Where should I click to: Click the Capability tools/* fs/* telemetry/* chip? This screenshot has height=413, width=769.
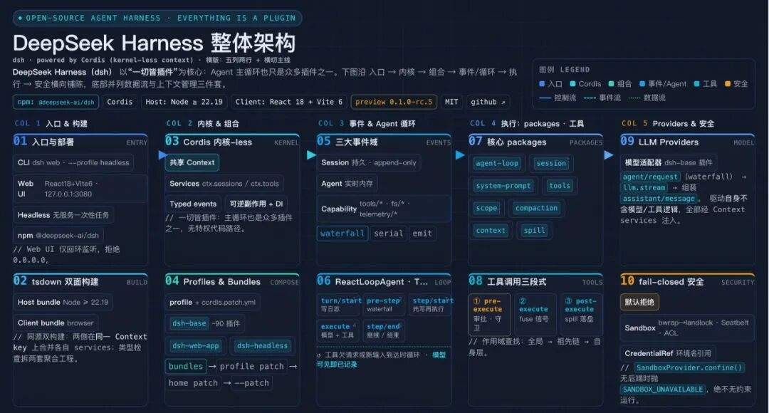[384, 209]
